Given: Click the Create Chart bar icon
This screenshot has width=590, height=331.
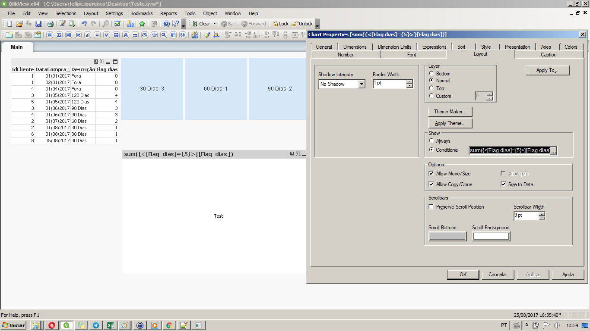Looking at the screenshot, I should 88,35.
